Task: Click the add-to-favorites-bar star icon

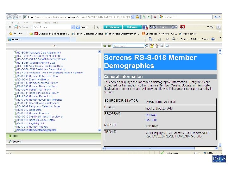Action: pos(31,34)
